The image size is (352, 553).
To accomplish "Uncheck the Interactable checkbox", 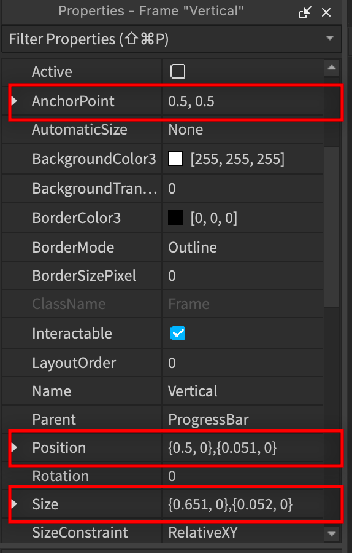I will [178, 333].
